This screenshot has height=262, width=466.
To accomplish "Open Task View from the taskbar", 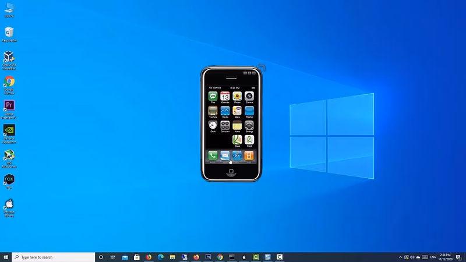I will click(112, 257).
